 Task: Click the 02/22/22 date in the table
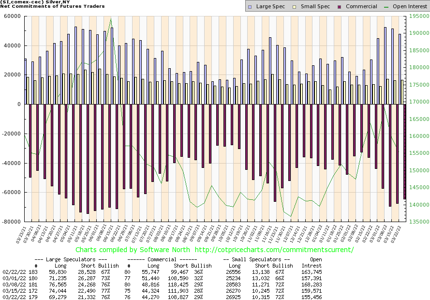[12, 271]
